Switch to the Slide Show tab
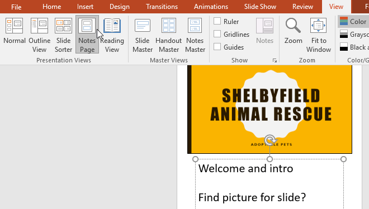Image resolution: width=369 pixels, height=209 pixels. tap(260, 7)
